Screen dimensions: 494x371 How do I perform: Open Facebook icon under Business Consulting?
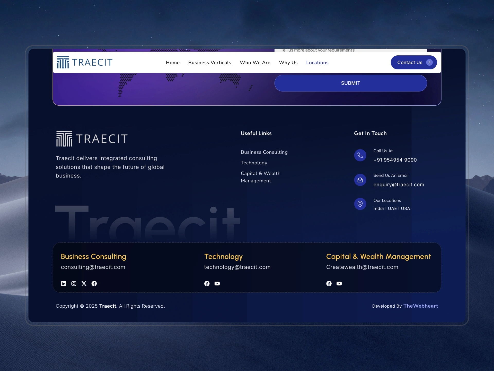[94, 283]
